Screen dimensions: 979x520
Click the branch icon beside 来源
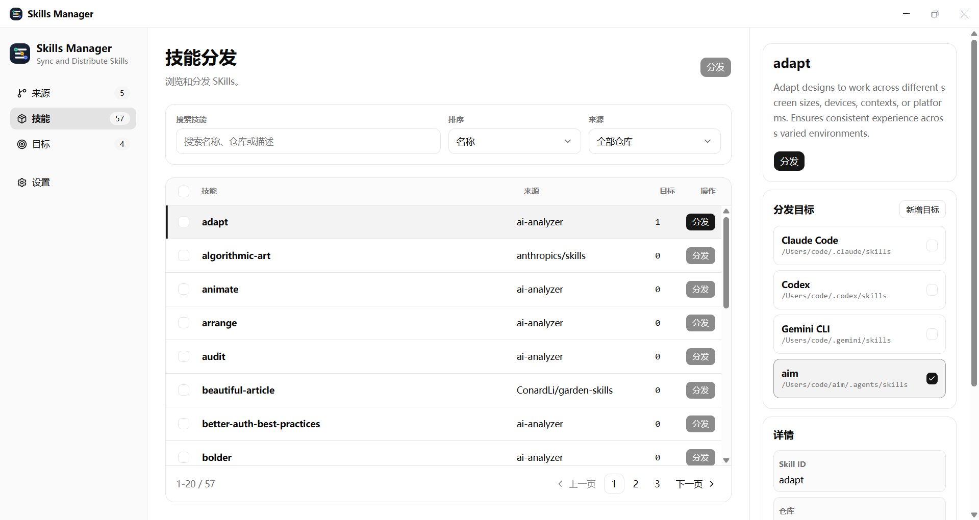(x=22, y=93)
